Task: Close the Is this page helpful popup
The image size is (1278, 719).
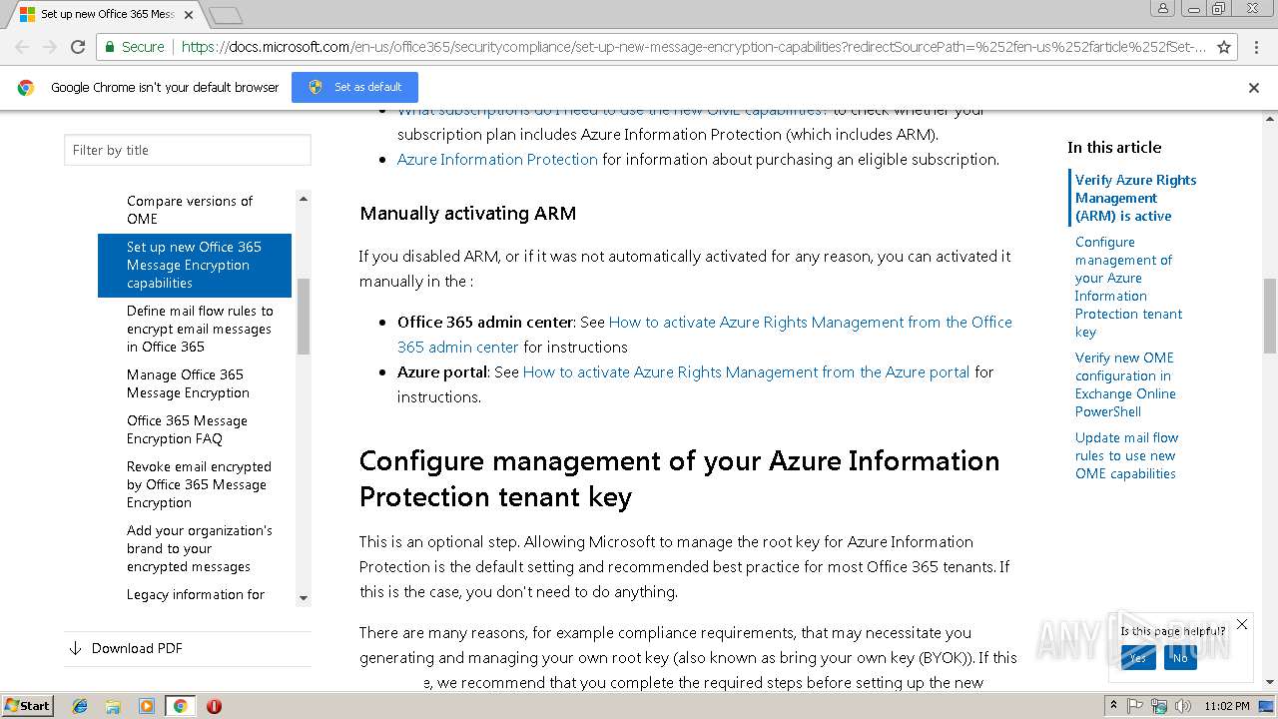Action: click(x=1242, y=624)
